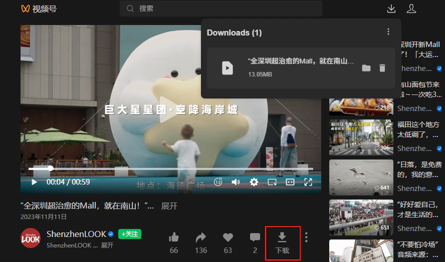Like the video with thumbs-up icon
The image size is (445, 262).
tap(174, 237)
